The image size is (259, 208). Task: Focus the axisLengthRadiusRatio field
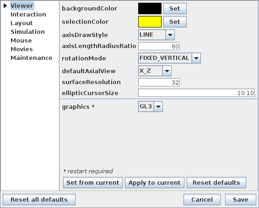coord(159,46)
